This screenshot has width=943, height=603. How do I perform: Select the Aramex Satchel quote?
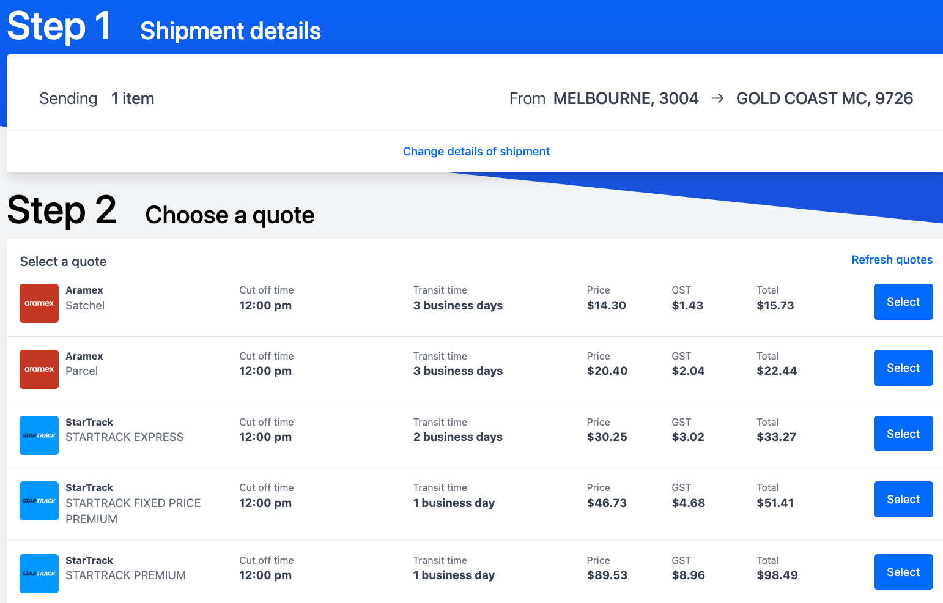(x=903, y=301)
